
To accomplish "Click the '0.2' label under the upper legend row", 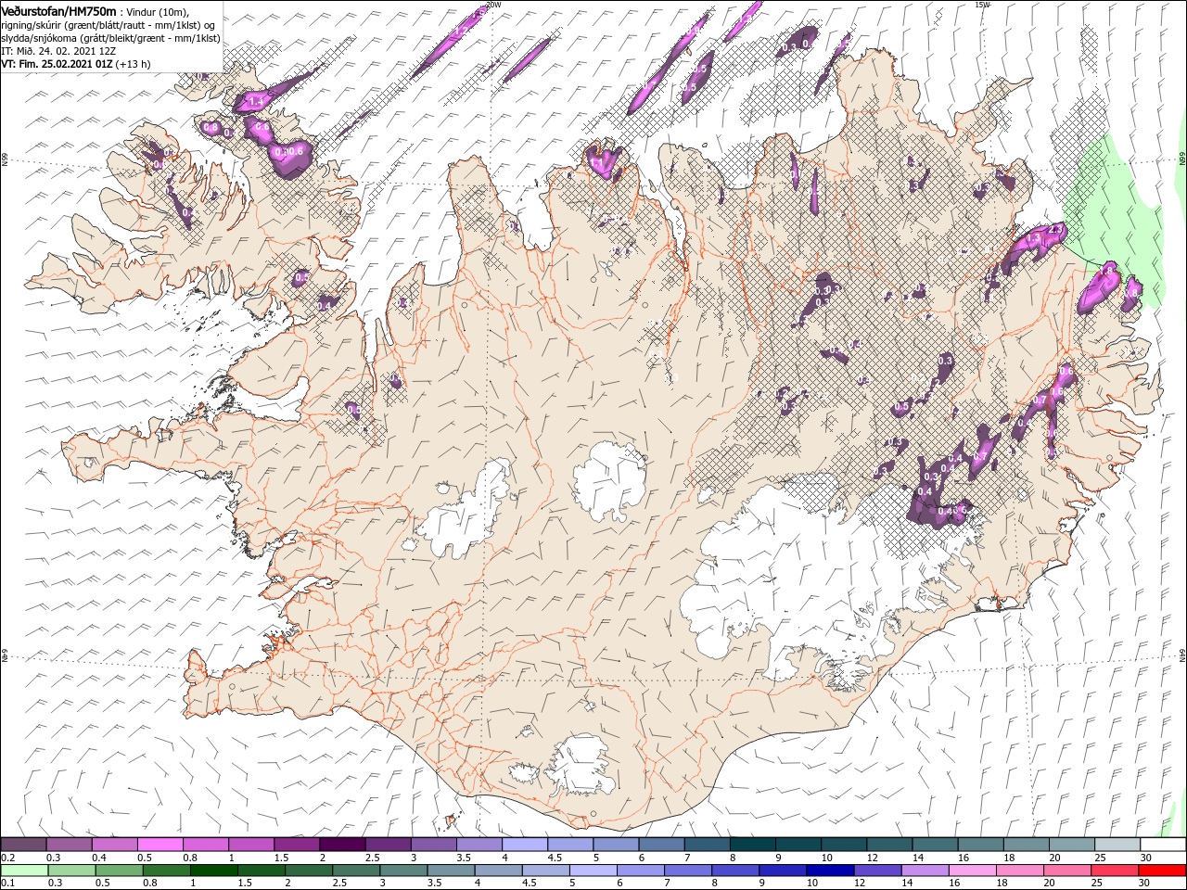I will (x=7, y=858).
